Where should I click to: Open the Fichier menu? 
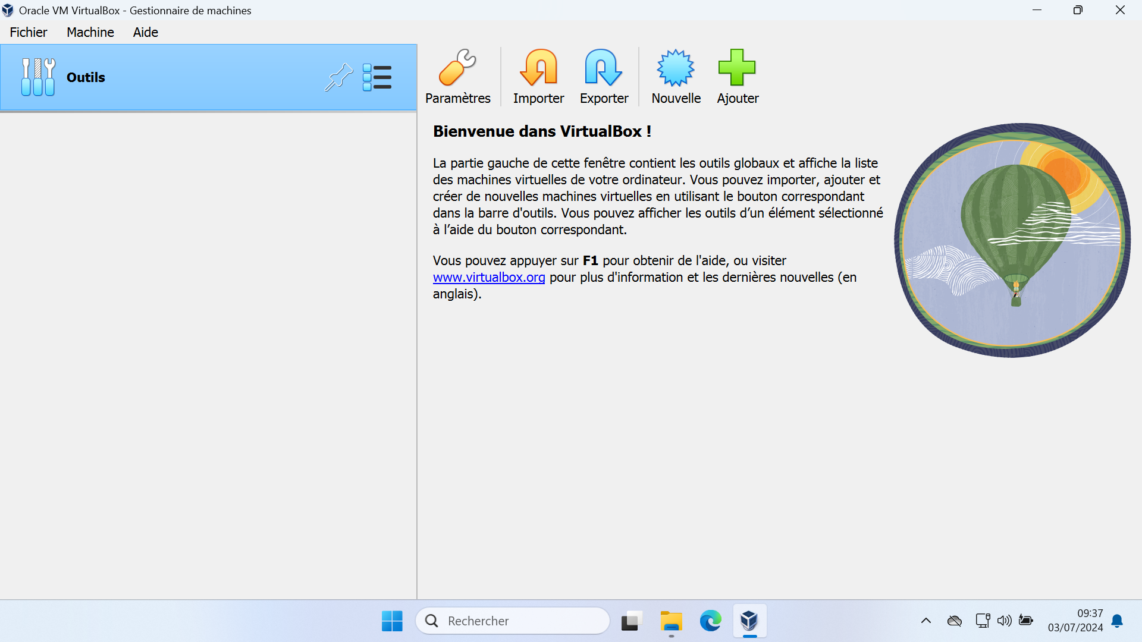pos(29,32)
